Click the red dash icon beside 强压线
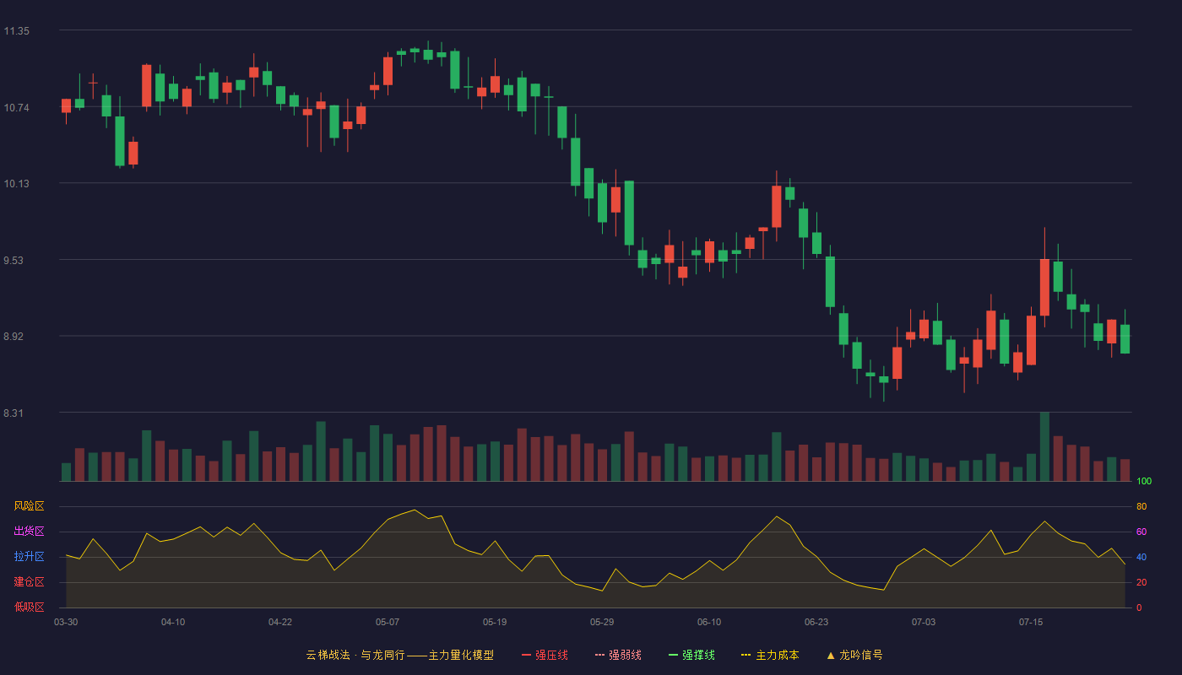Viewport: 1182px width, 675px height. pyautogui.click(x=527, y=655)
